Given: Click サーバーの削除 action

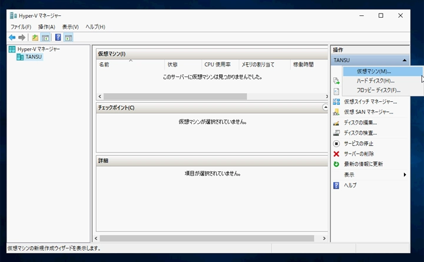Looking at the screenshot, I should pos(359,154).
